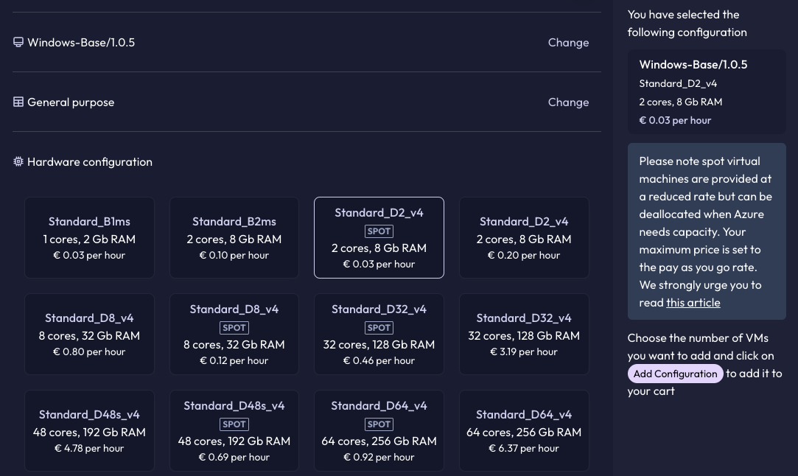Image resolution: width=798 pixels, height=476 pixels.
Task: Click Standard_D2_v4 text in selected configuration
Action: (678, 83)
